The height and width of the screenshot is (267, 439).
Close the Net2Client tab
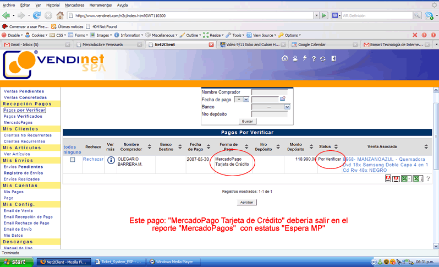[x=211, y=45]
